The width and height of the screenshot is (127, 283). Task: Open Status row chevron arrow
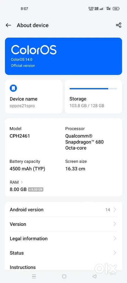click(115, 253)
